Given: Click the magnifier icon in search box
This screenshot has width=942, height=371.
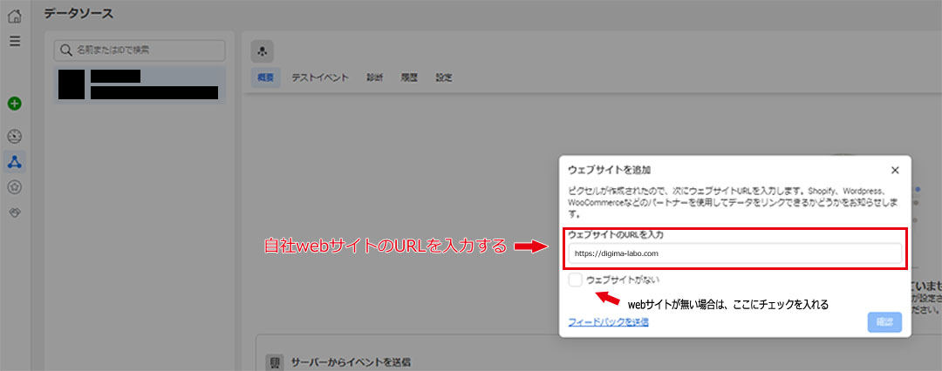Looking at the screenshot, I should tap(65, 51).
